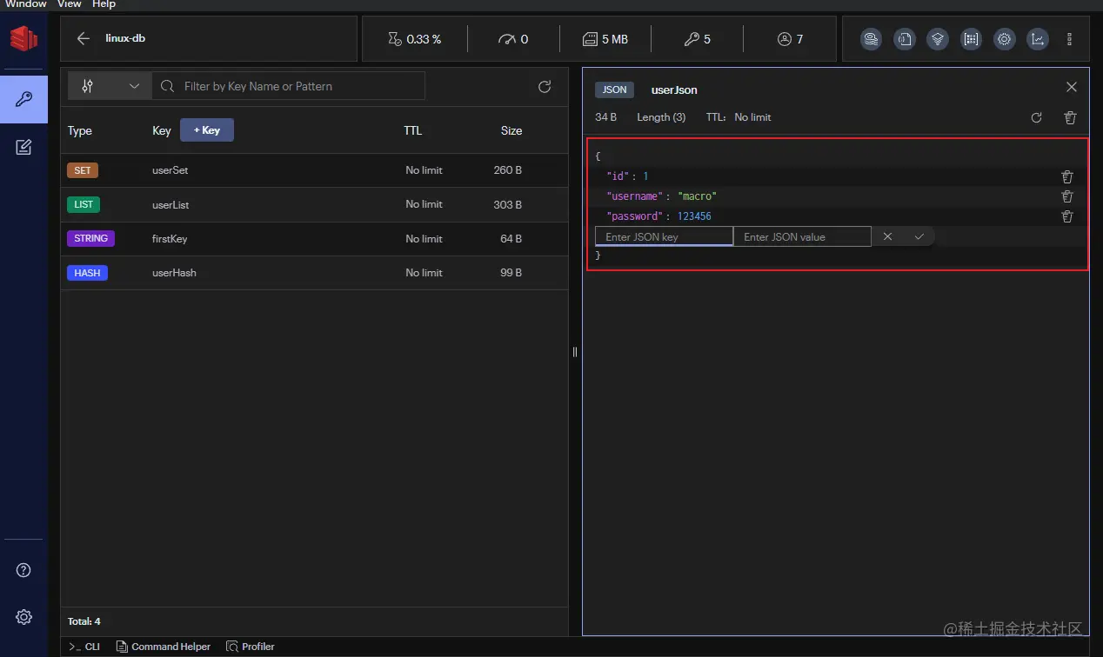Click the STRING type badge
The height and width of the screenshot is (657, 1103).
tap(90, 238)
